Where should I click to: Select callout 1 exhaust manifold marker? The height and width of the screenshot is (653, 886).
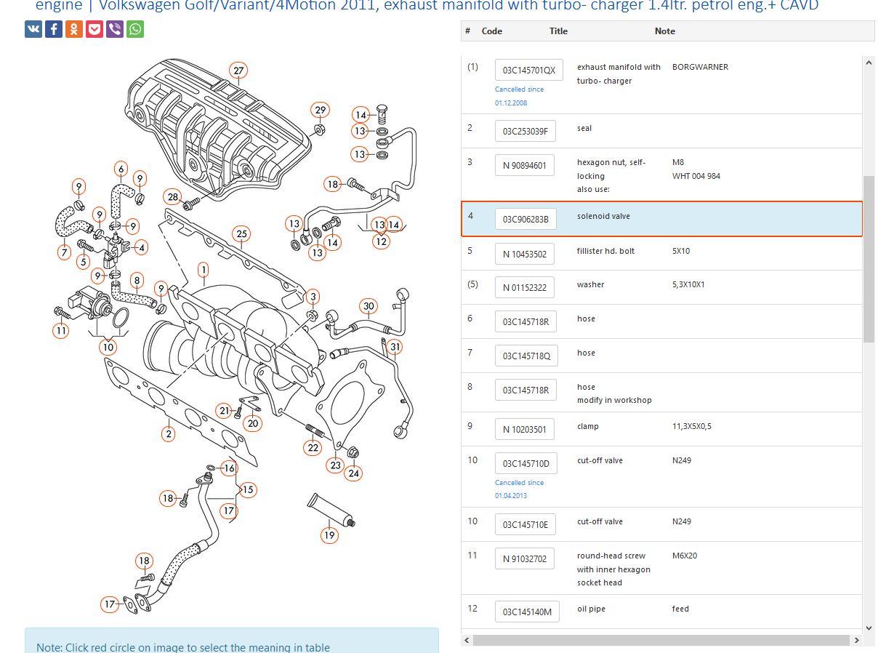[204, 271]
